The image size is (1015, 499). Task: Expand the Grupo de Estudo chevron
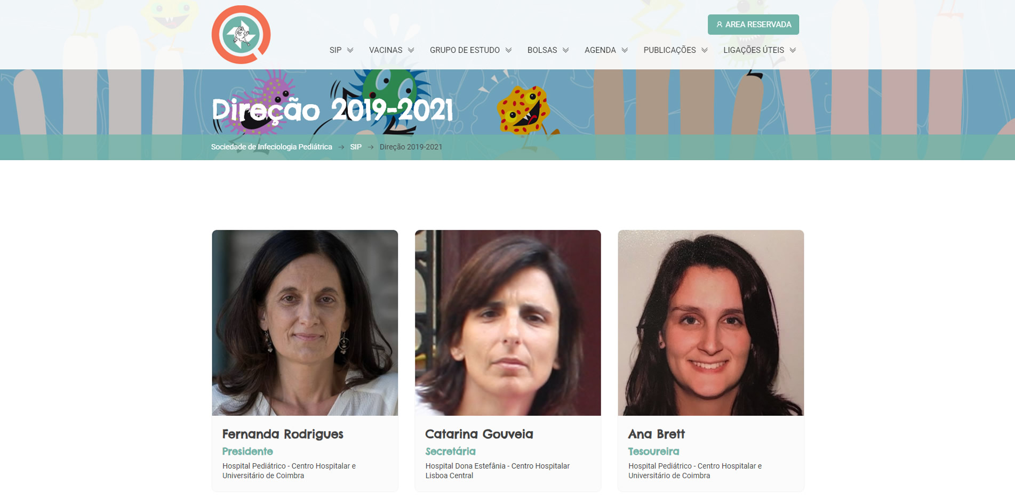coord(509,50)
